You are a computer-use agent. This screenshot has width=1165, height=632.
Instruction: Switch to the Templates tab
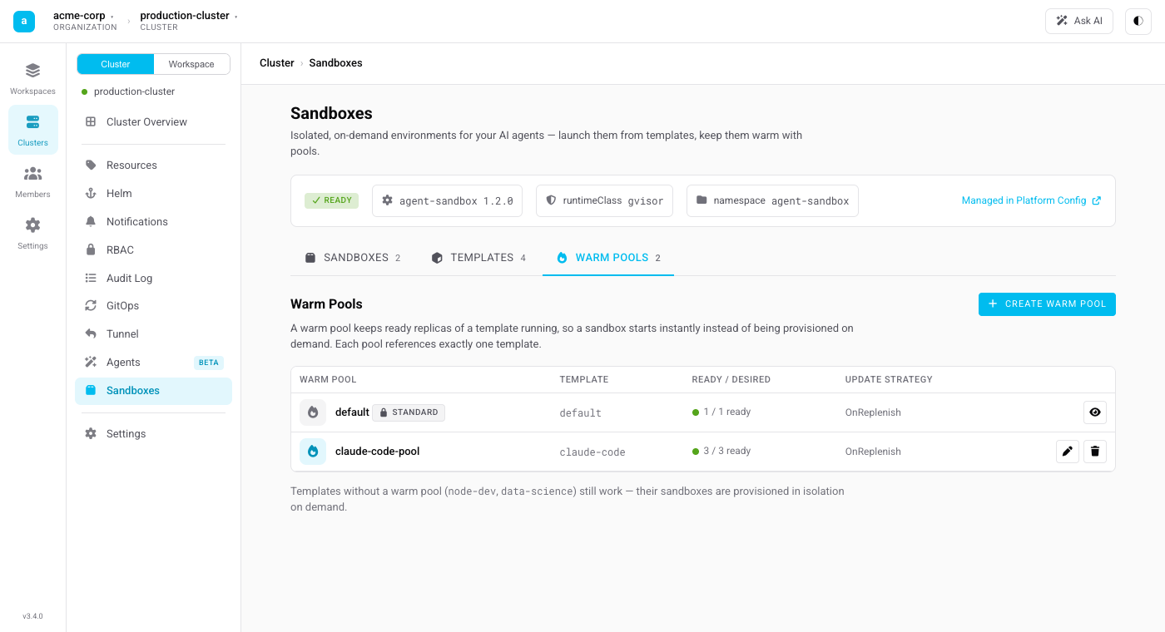pyautogui.click(x=478, y=258)
